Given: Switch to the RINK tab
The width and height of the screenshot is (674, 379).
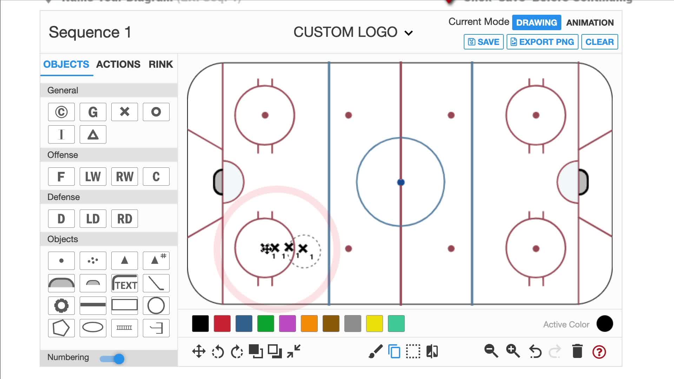Looking at the screenshot, I should (161, 64).
